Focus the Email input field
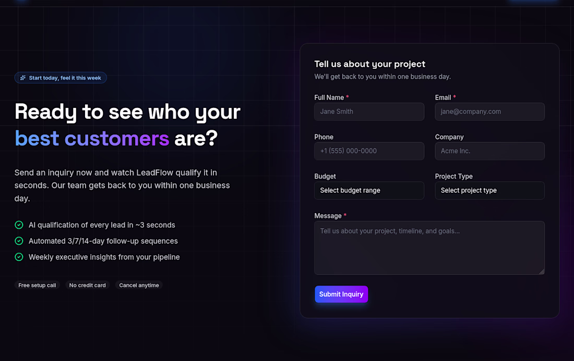The image size is (574, 361). click(x=490, y=111)
